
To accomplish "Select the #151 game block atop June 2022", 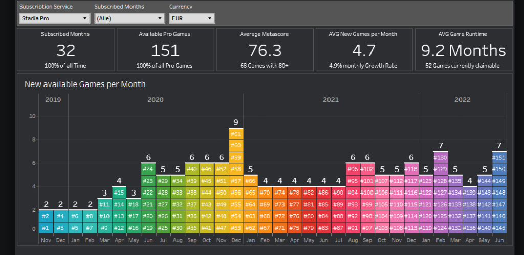I will (499, 157).
